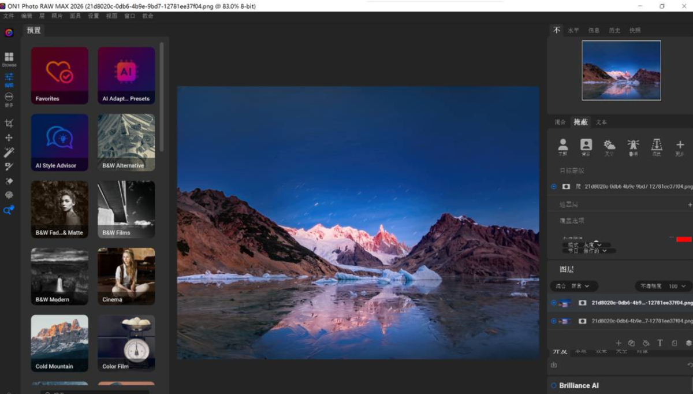Click the sky mask icon
The width and height of the screenshot is (693, 394).
click(x=609, y=145)
